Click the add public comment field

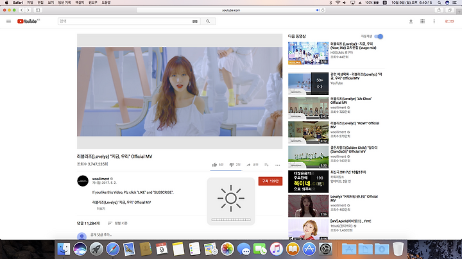[x=101, y=235]
